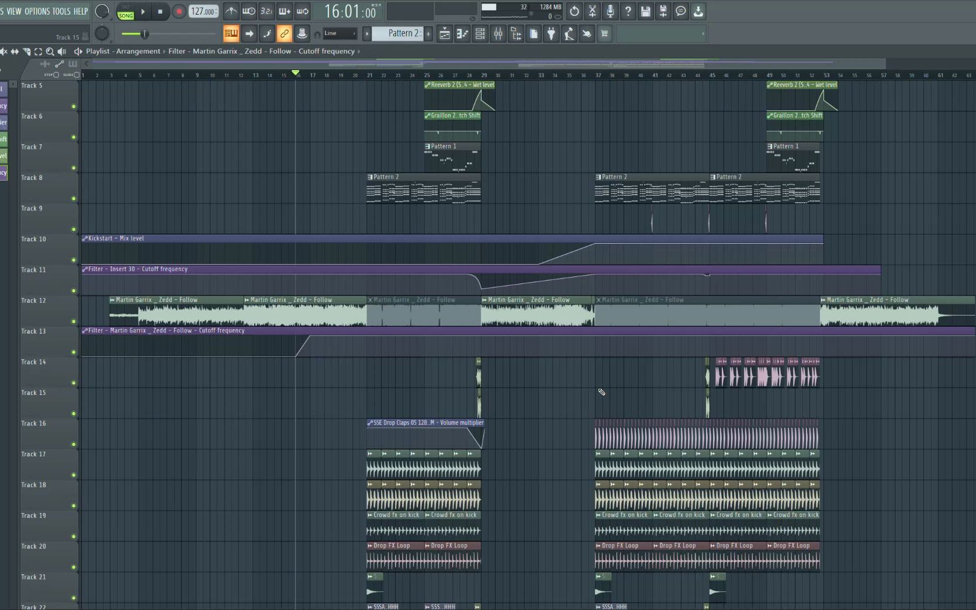Open first Pattern 2 clip menu on Track 8
Viewport: 976px width, 610px height.
[x=370, y=177]
